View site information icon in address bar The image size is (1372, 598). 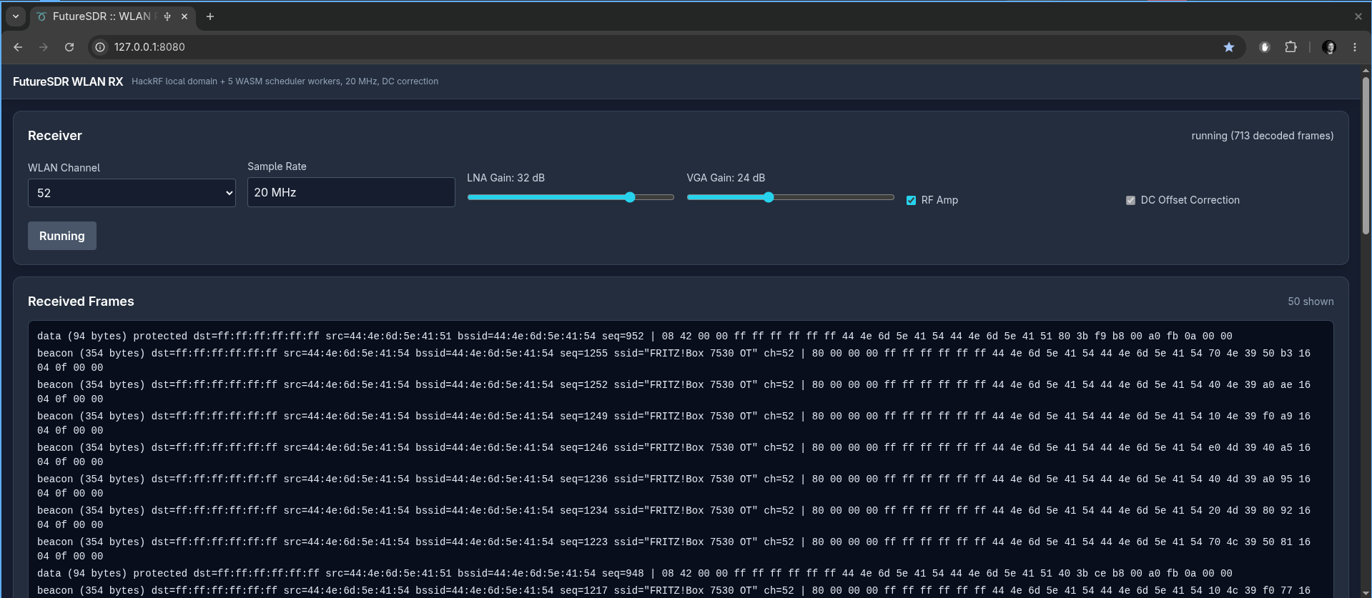(x=101, y=47)
